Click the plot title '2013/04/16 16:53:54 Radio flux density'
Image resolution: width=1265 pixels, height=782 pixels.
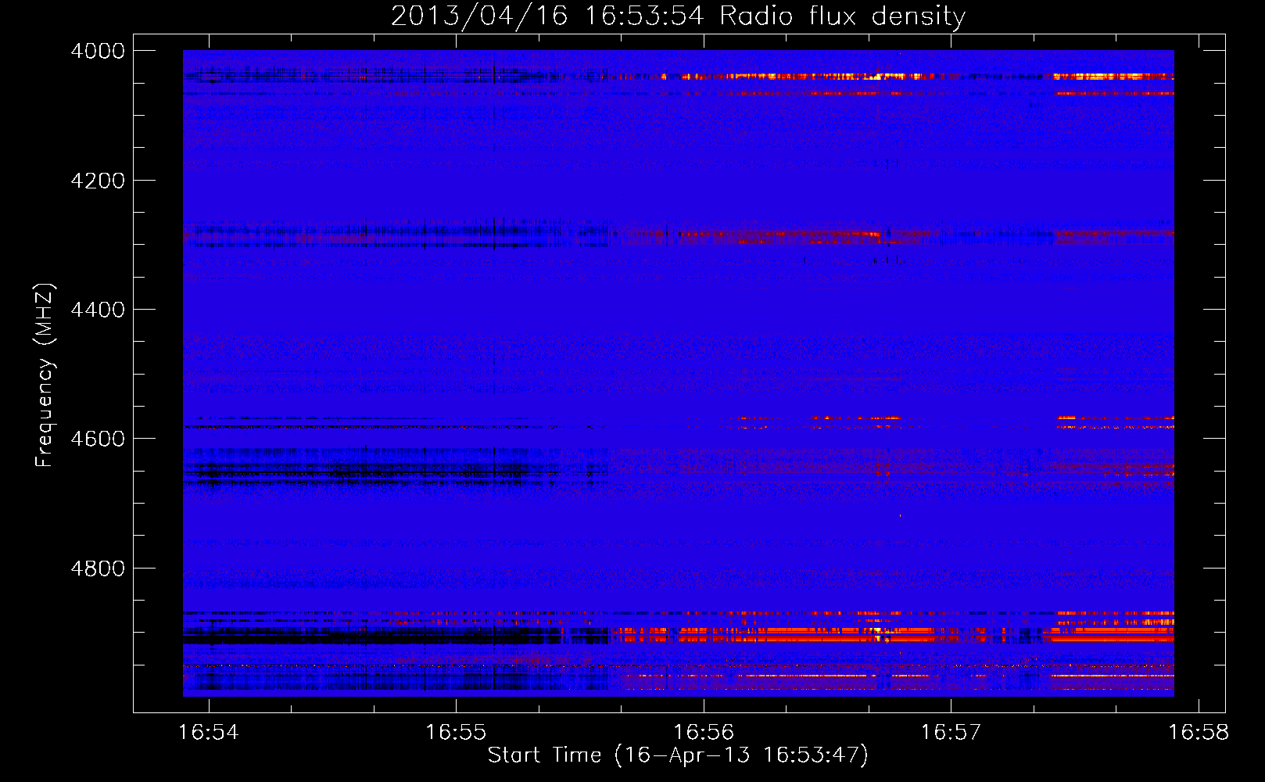[679, 16]
